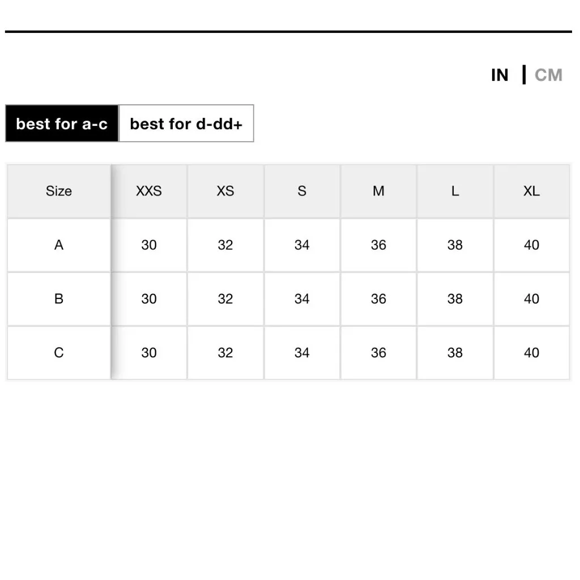Switch units to CM

pyautogui.click(x=548, y=75)
